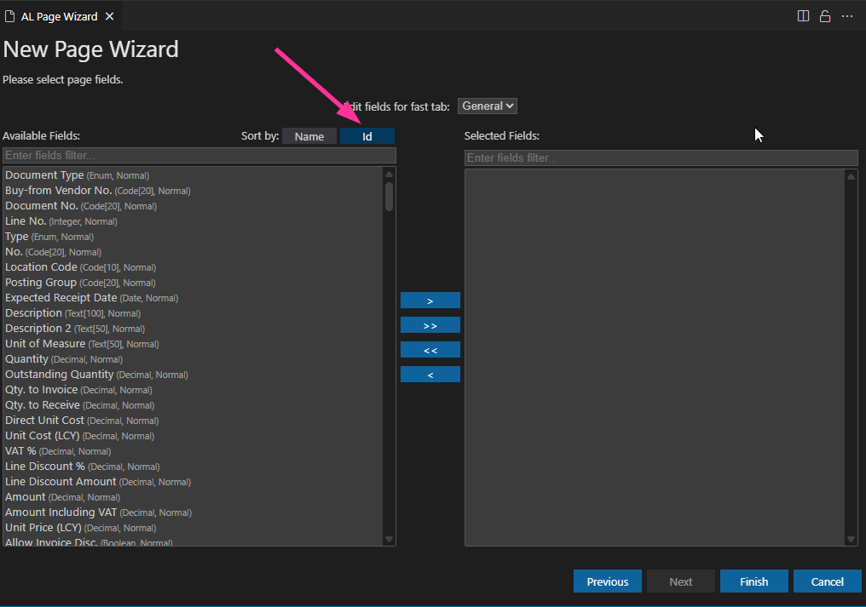The image size is (866, 607).
Task: Click the Available Fields list scrollbar thumb
Action: coord(389,196)
